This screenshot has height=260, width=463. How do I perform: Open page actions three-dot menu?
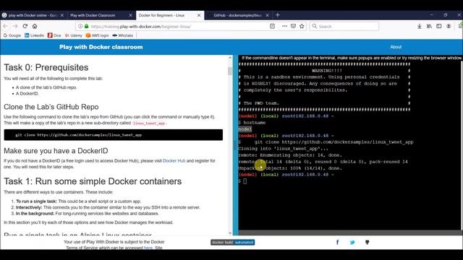284,26
